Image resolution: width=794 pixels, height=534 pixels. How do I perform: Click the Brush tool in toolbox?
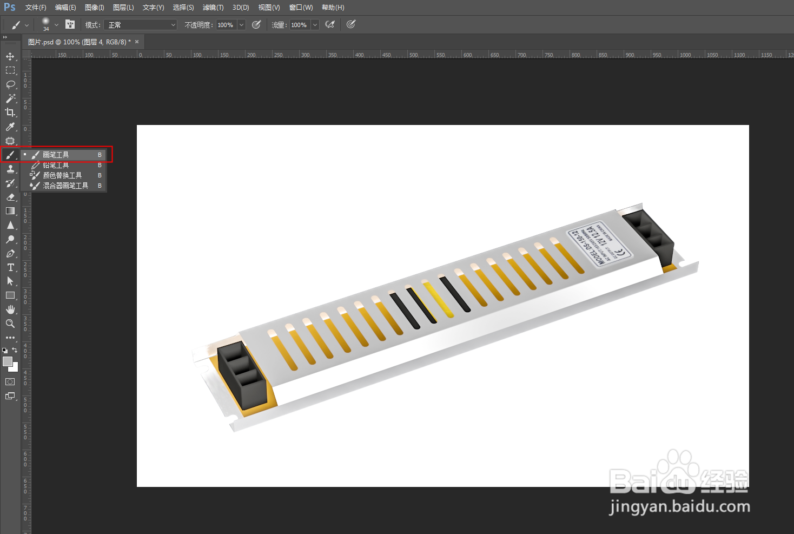click(10, 155)
